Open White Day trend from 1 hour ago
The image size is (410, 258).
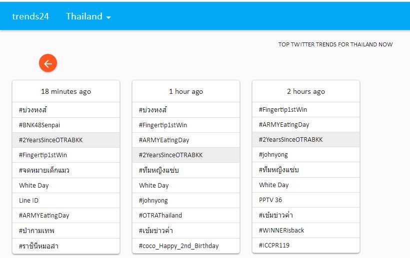coord(154,185)
